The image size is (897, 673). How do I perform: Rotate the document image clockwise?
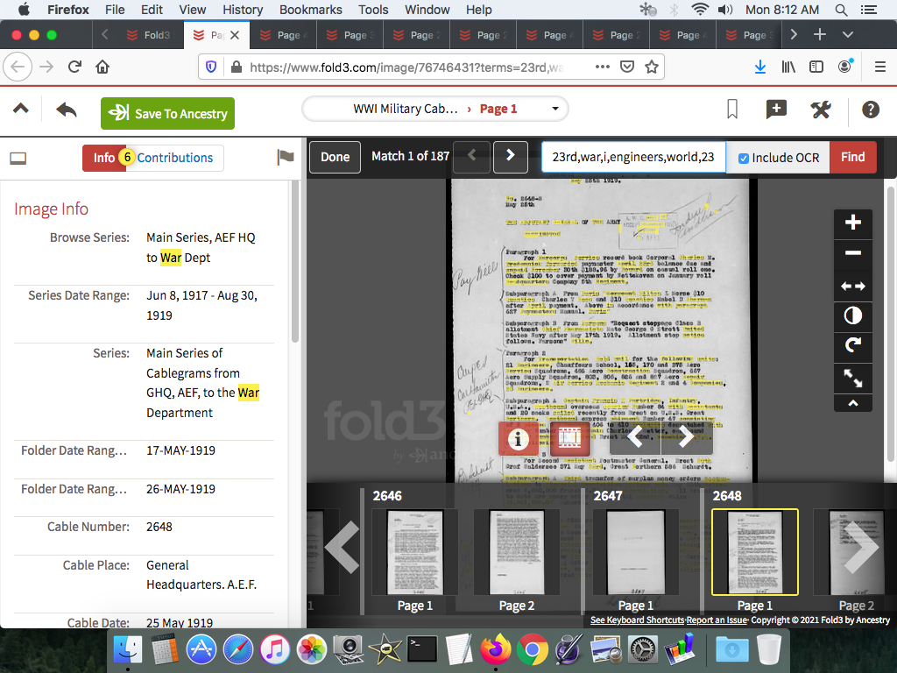[853, 346]
